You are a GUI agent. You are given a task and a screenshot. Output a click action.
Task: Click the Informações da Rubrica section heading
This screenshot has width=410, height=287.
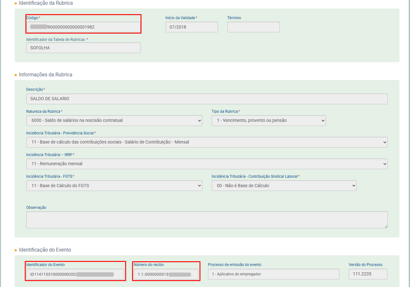point(45,75)
